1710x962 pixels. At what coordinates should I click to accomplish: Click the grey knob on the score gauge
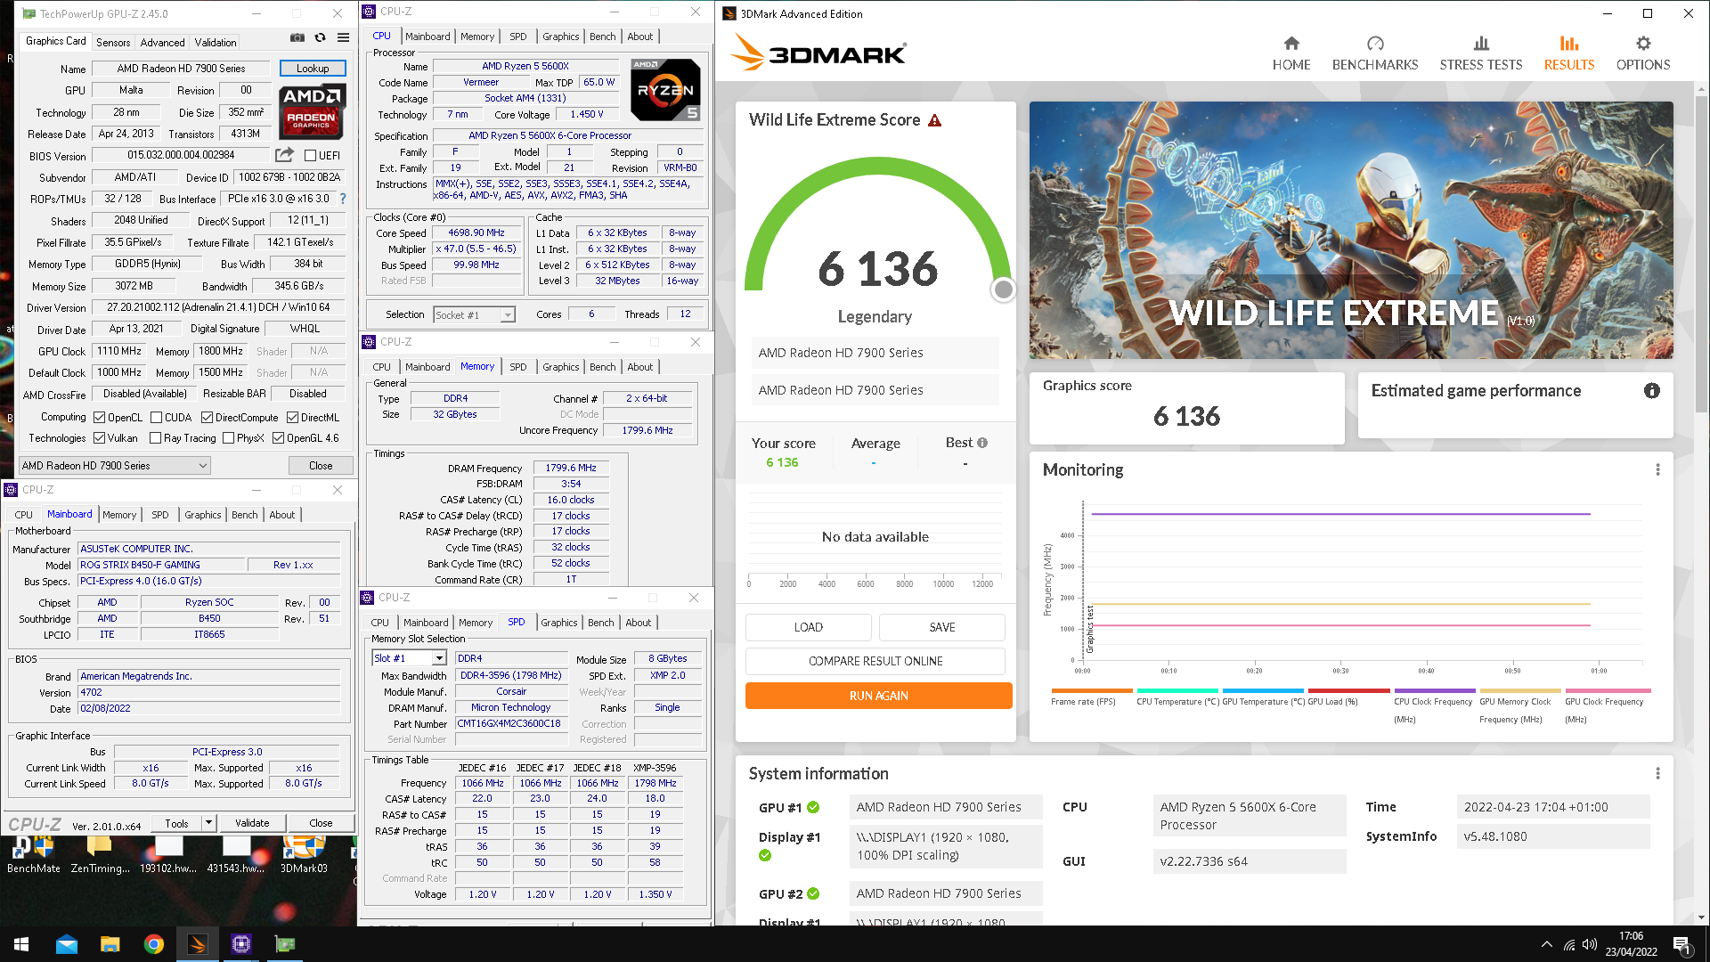1004,289
